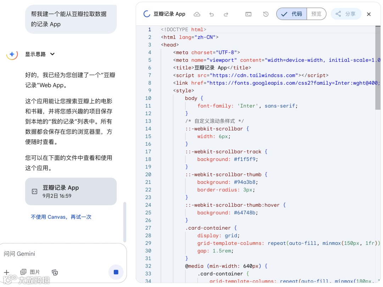
Task: Click the user prompt bubble about 豆瓣
Action: 71,19
